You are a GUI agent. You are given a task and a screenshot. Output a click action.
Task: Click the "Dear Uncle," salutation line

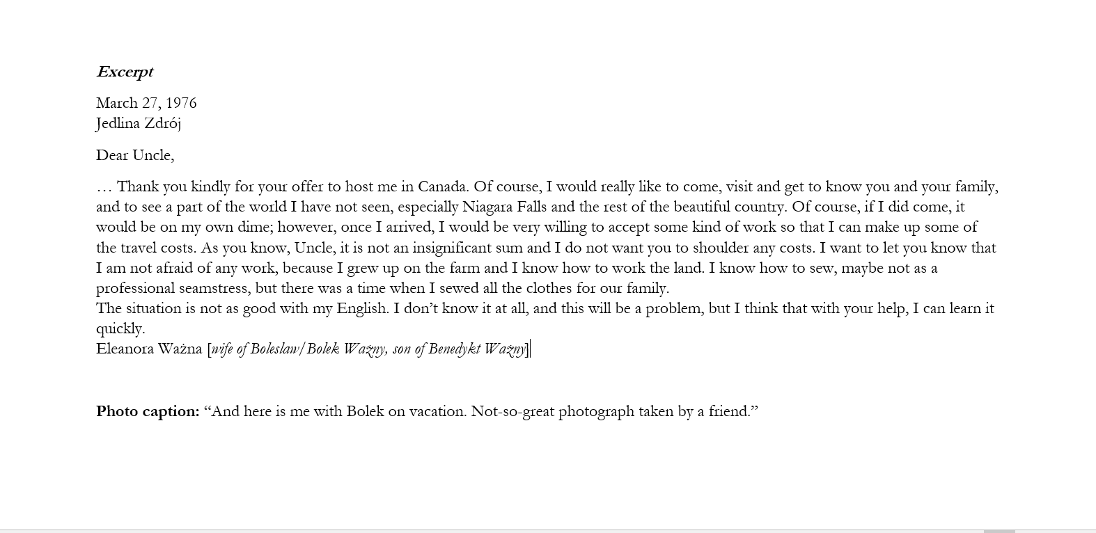pyautogui.click(x=135, y=155)
